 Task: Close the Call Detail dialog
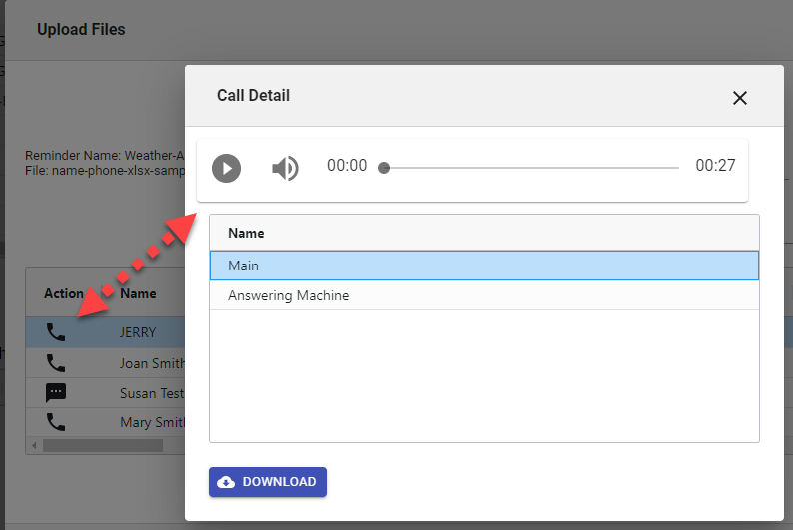pos(739,97)
